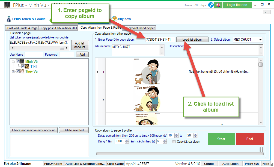Select T H I page avatar

27,66
